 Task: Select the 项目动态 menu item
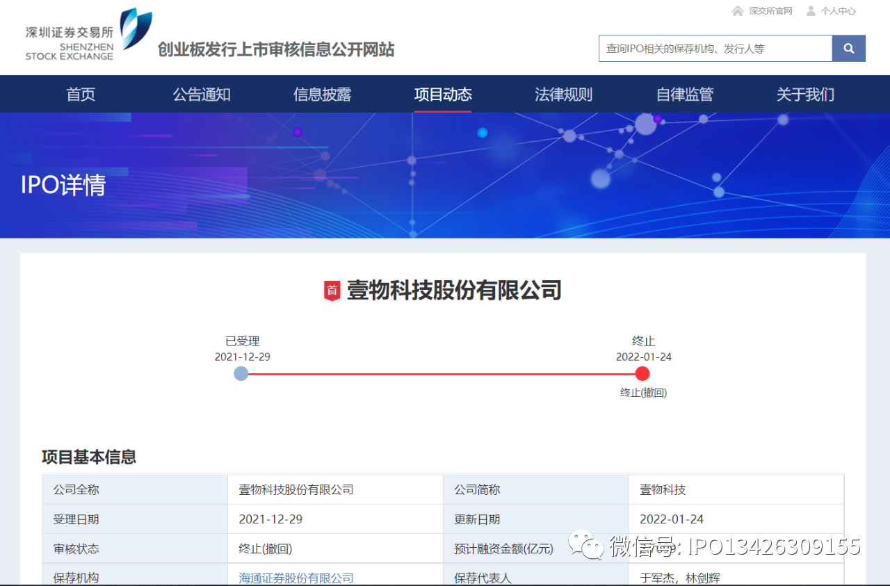[x=443, y=95]
